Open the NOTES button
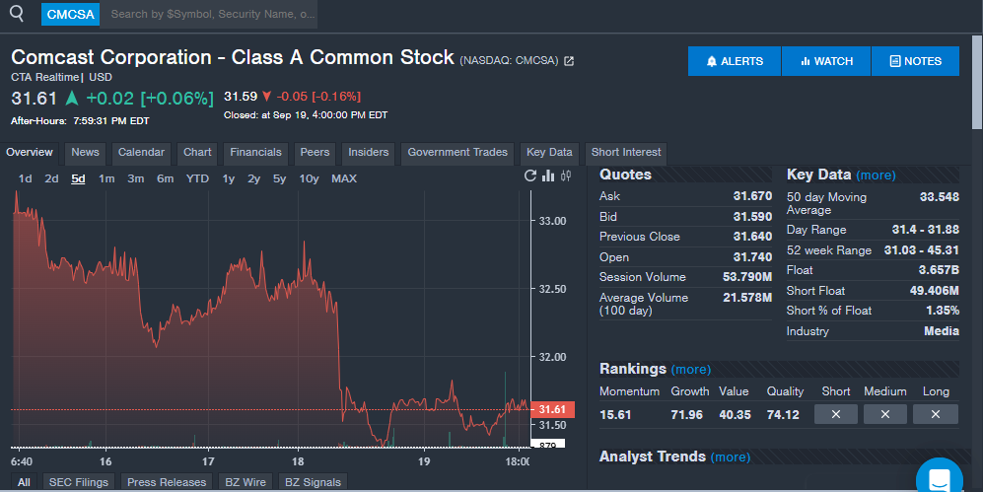 915,61
